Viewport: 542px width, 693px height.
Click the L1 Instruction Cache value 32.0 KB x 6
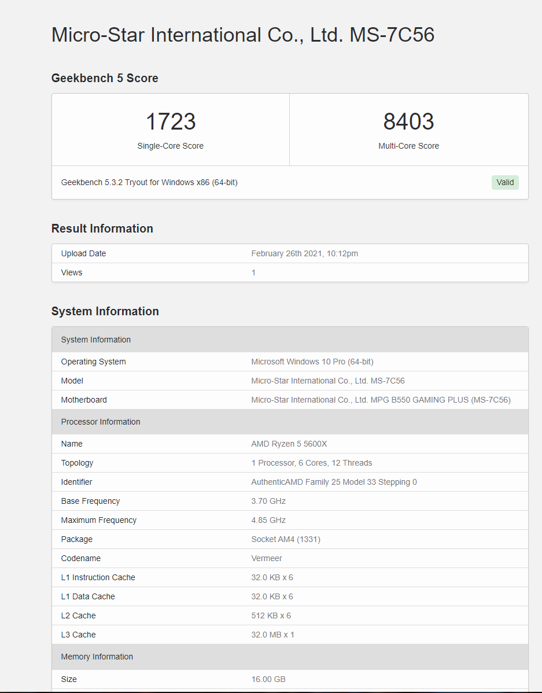[x=272, y=577]
